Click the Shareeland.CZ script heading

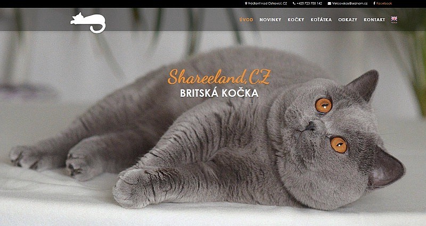[219, 77]
